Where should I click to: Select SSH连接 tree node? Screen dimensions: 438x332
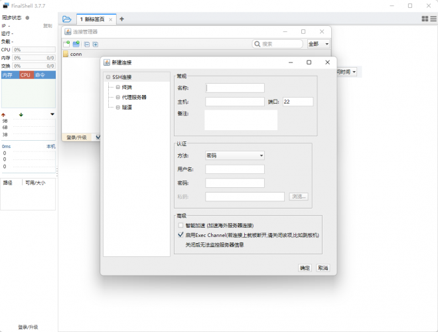coord(122,77)
